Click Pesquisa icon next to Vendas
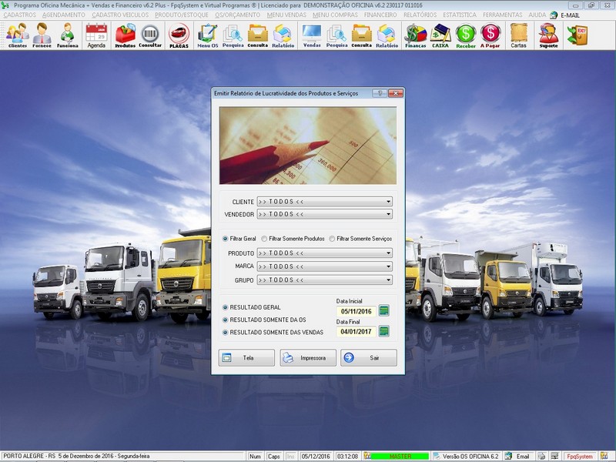The width and height of the screenshot is (616, 462). [x=336, y=35]
